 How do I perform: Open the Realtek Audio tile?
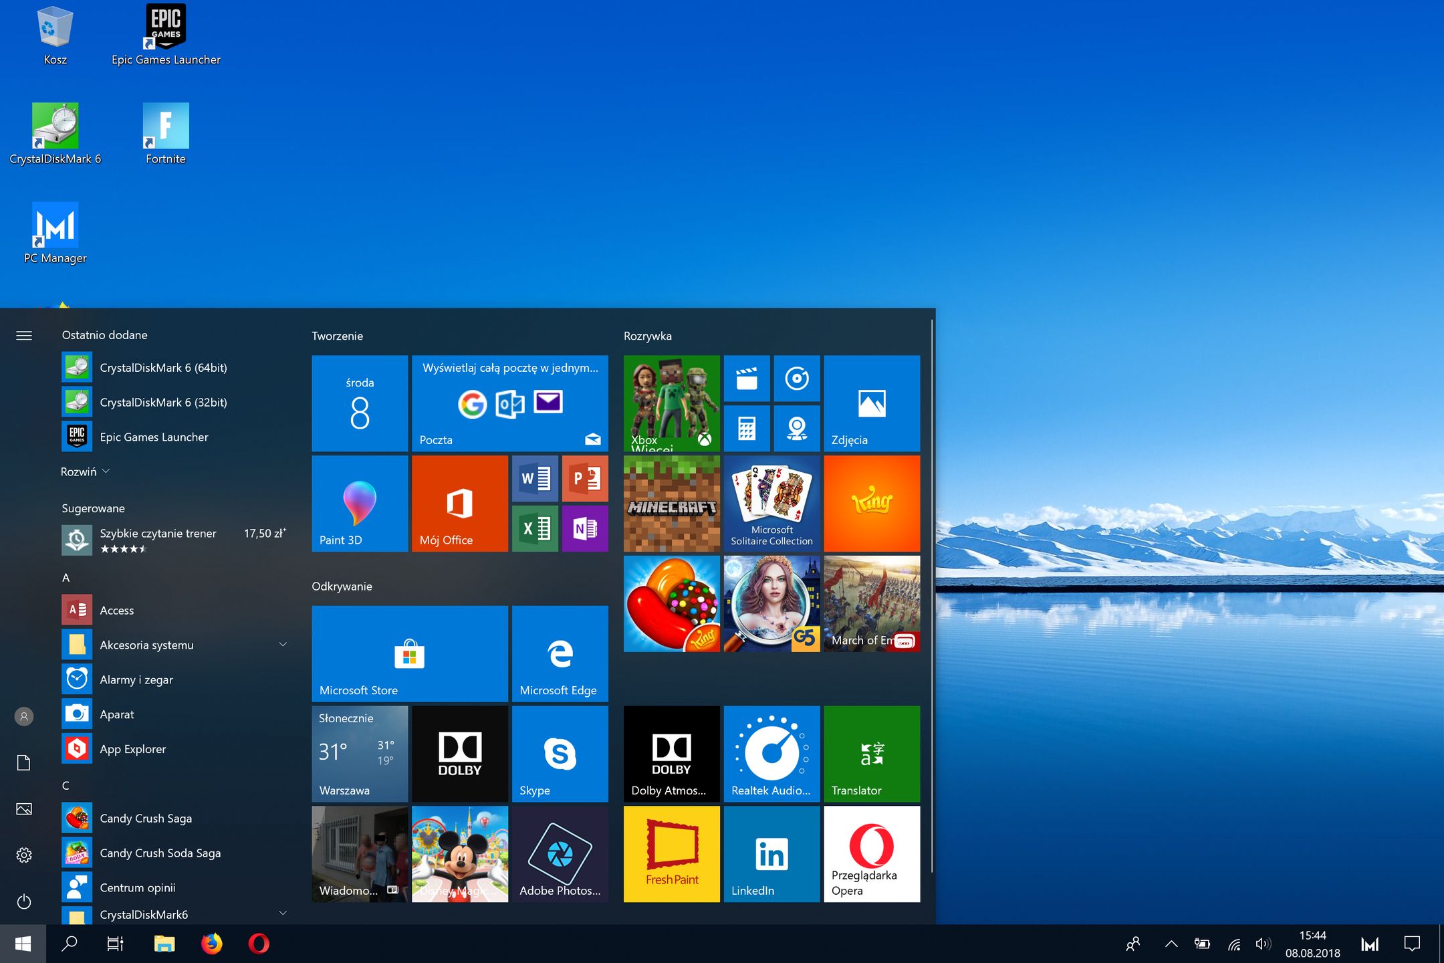tap(771, 754)
